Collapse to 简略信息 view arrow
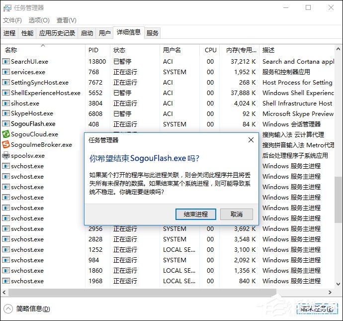Image resolution: width=343 pixels, height=321 pixels. 8,309
